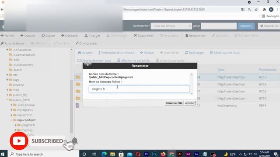Collapse the wp-content folder
The width and height of the screenshot is (280, 157).
(11, 120)
